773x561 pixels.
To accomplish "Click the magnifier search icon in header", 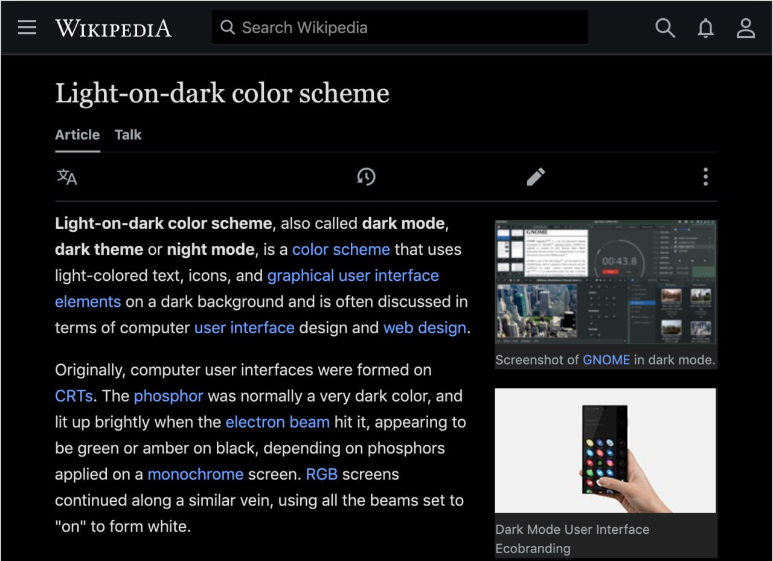I will pyautogui.click(x=665, y=28).
